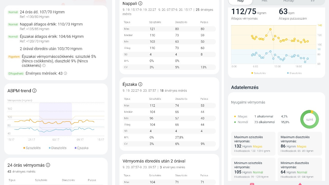
Task: Select 'Normál 23 alkalommal' row in Nyugalmi vérnyomás
Action: coord(262,122)
